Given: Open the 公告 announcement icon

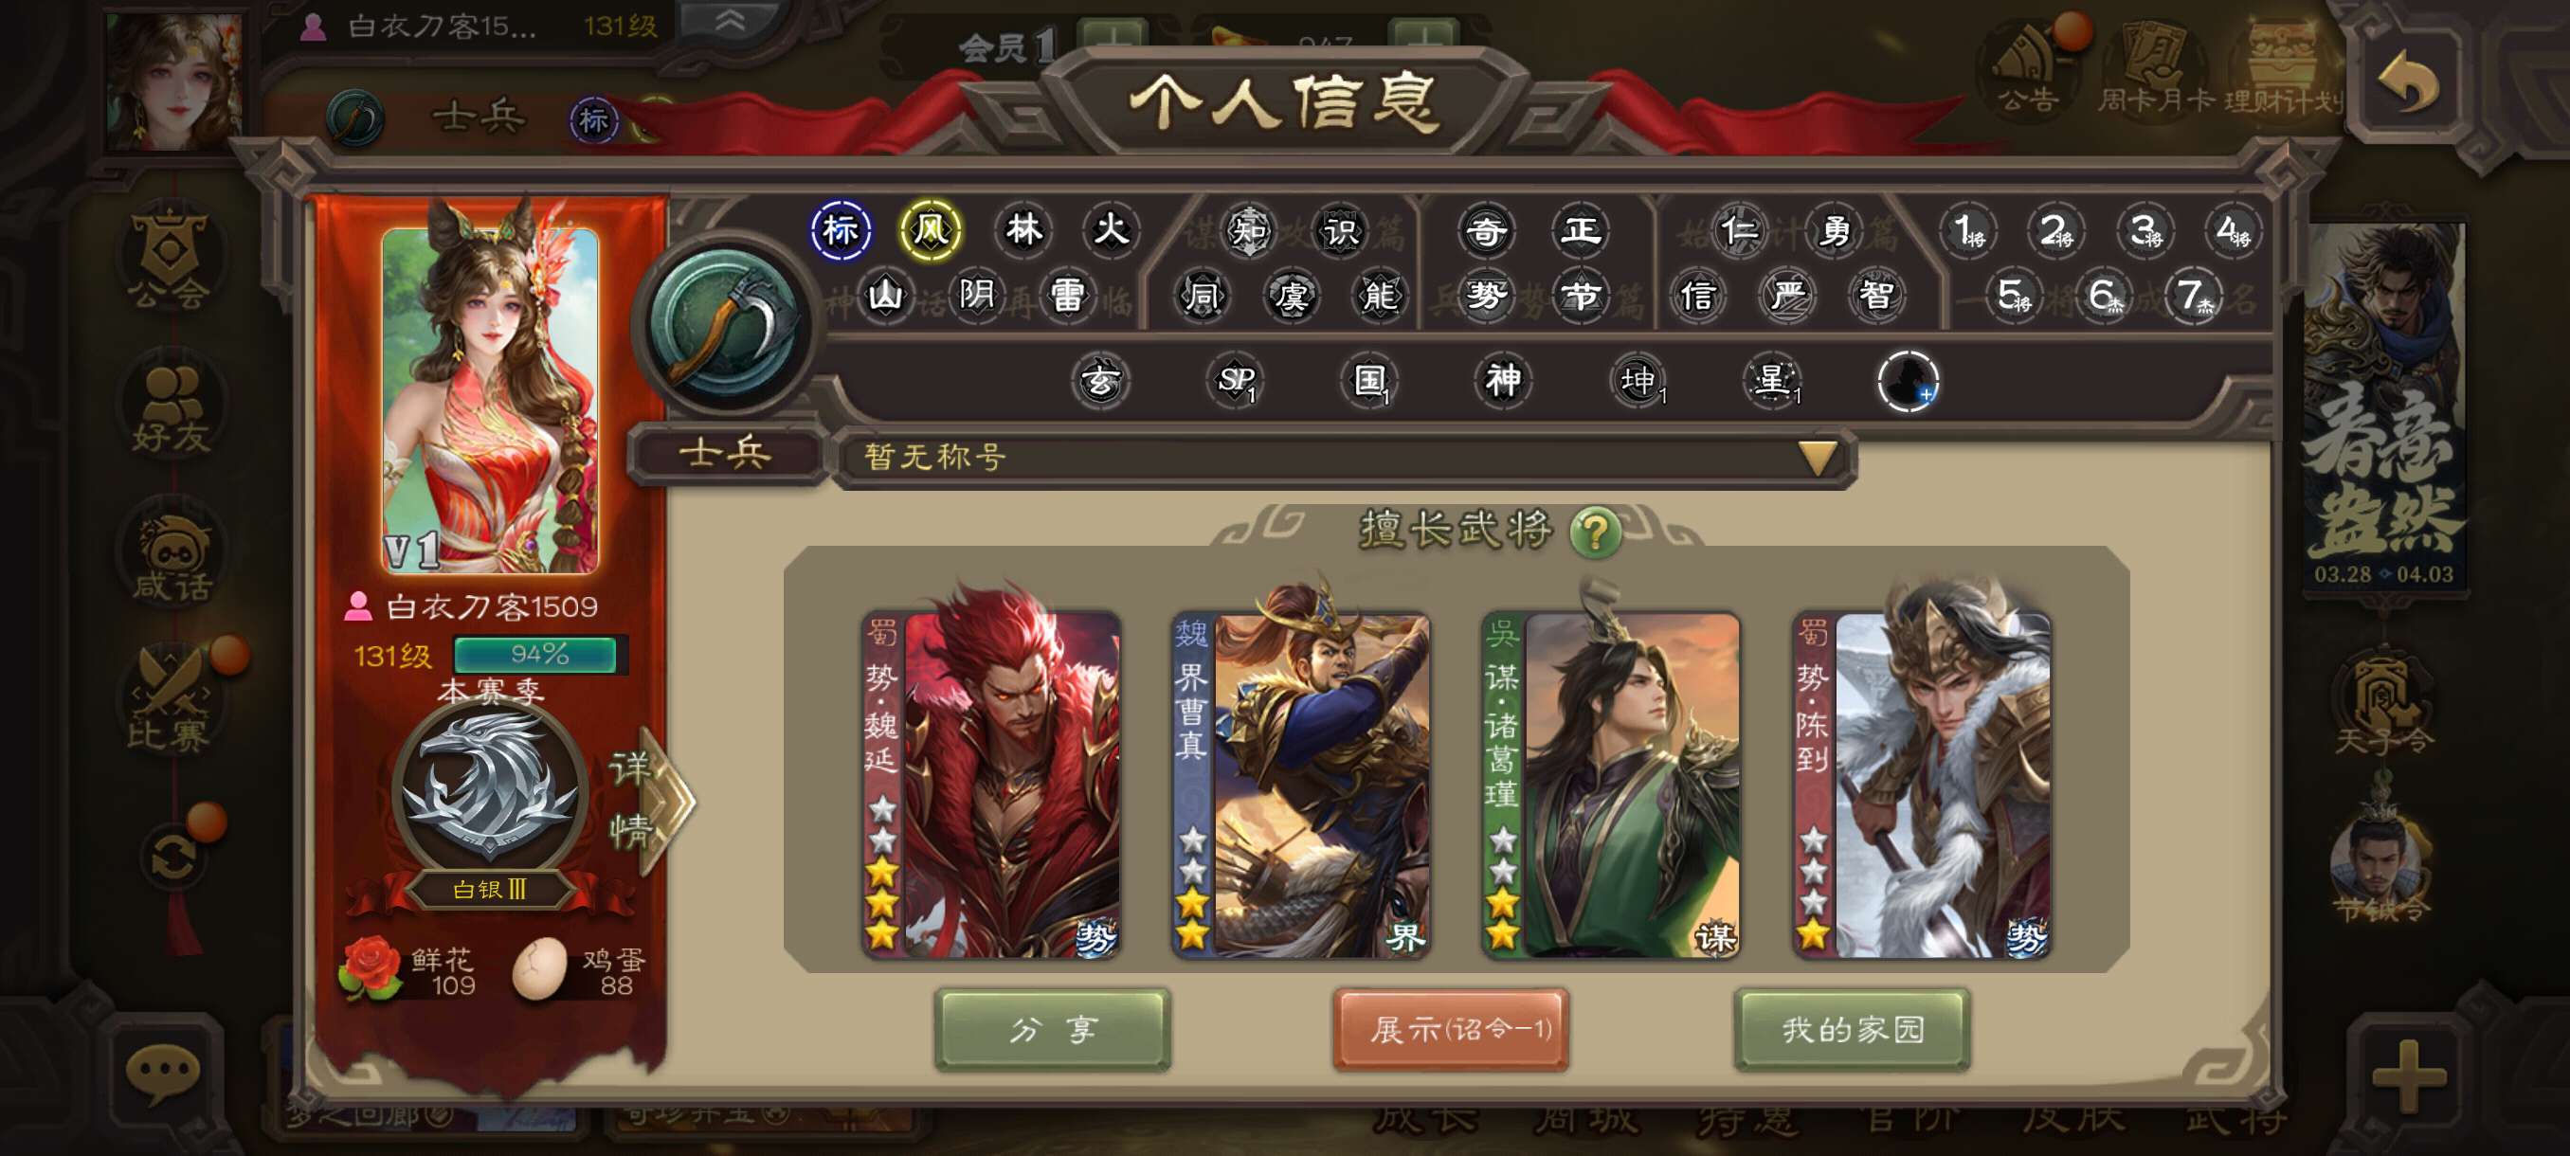Looking at the screenshot, I should pos(2028,67).
